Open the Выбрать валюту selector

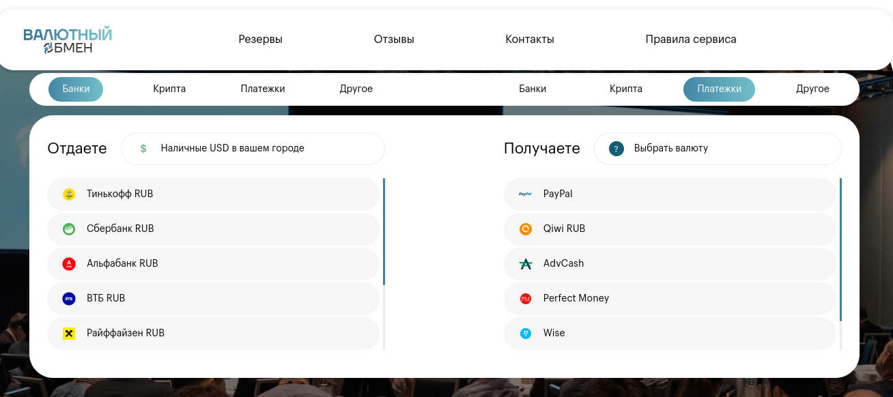tap(717, 148)
